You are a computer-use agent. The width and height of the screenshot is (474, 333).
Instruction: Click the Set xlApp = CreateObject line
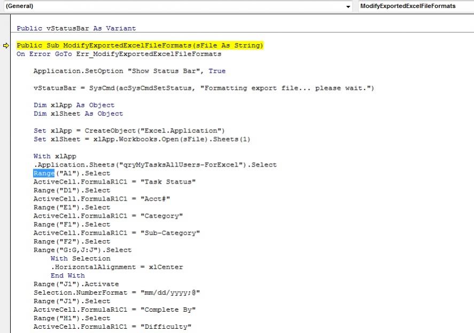click(129, 131)
